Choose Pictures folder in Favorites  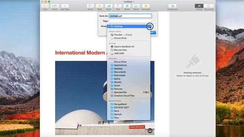coord(129,89)
